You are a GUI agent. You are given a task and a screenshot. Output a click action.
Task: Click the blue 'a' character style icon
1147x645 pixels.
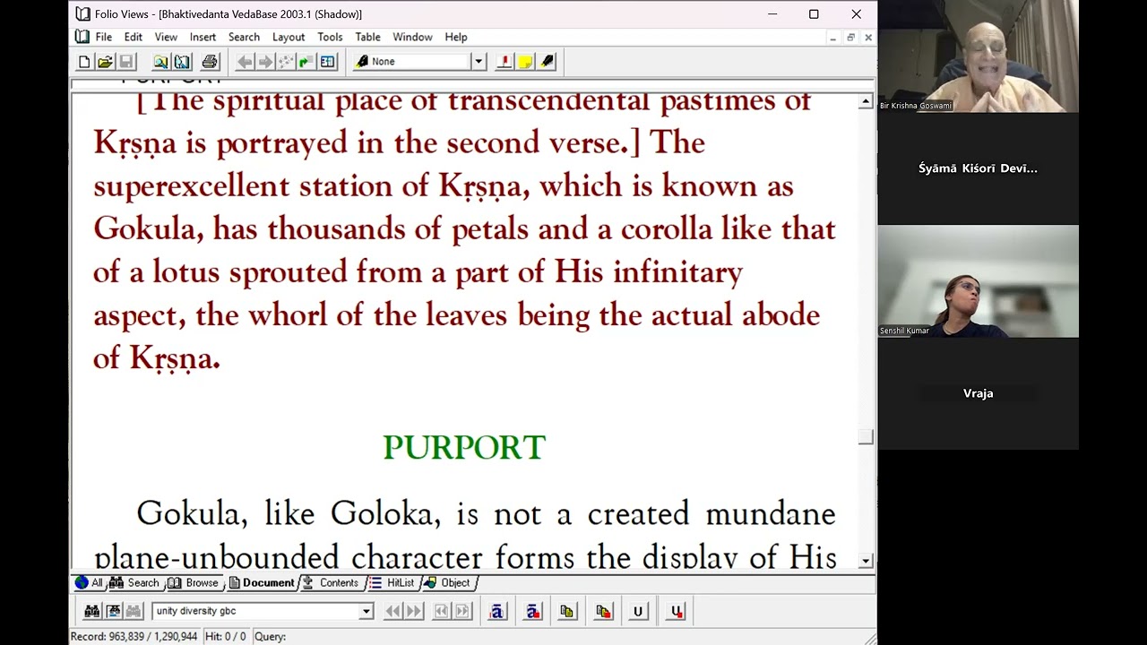coord(497,611)
